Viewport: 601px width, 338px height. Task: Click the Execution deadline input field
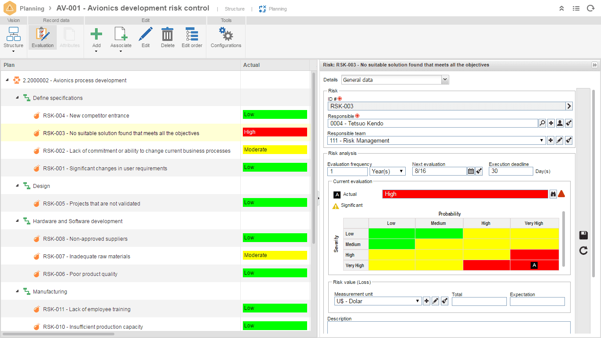coord(511,171)
